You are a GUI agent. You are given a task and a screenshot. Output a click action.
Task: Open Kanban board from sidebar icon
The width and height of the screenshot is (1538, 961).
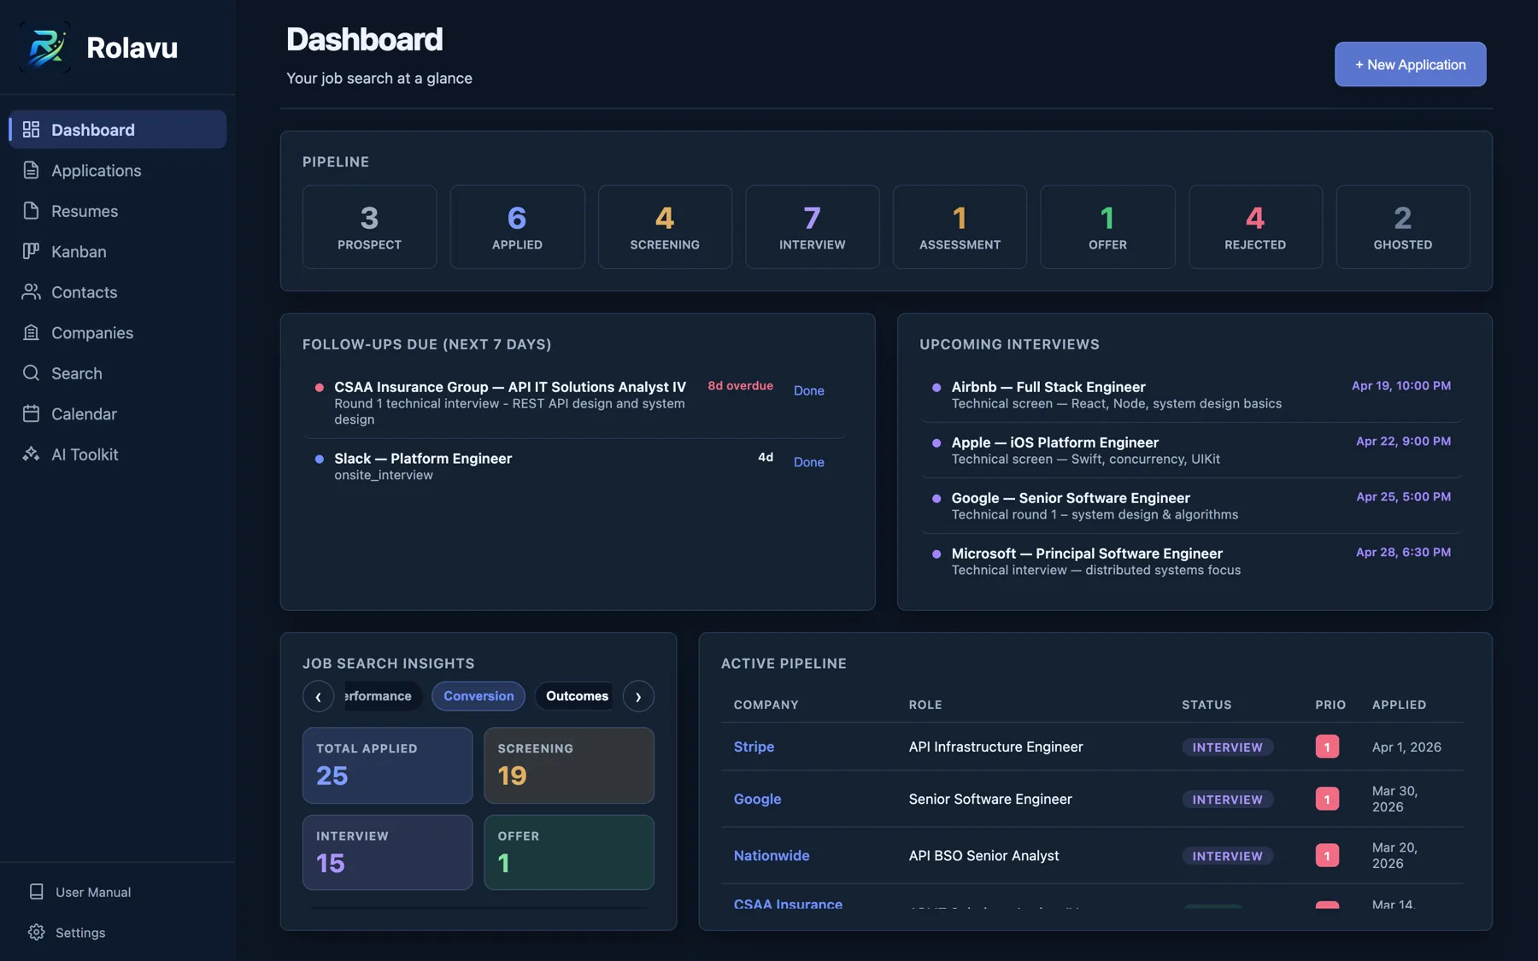31,251
